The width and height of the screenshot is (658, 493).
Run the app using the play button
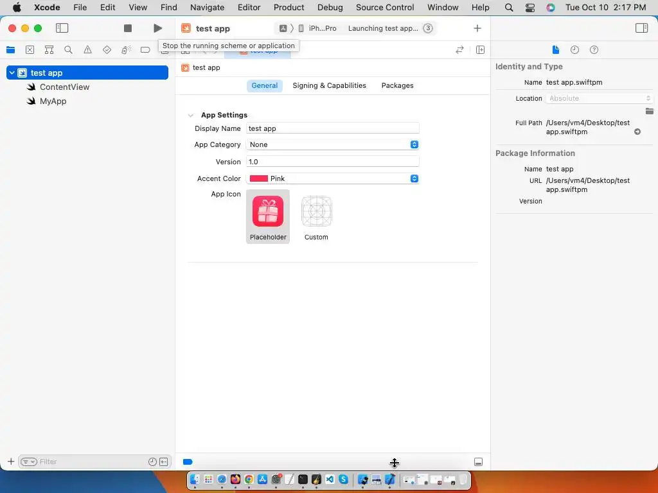tap(158, 28)
